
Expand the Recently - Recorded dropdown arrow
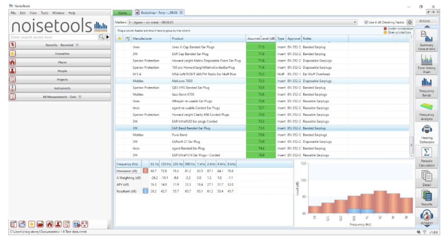point(77,45)
